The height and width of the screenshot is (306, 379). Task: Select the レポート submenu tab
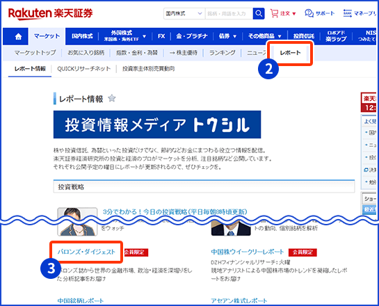(x=290, y=52)
